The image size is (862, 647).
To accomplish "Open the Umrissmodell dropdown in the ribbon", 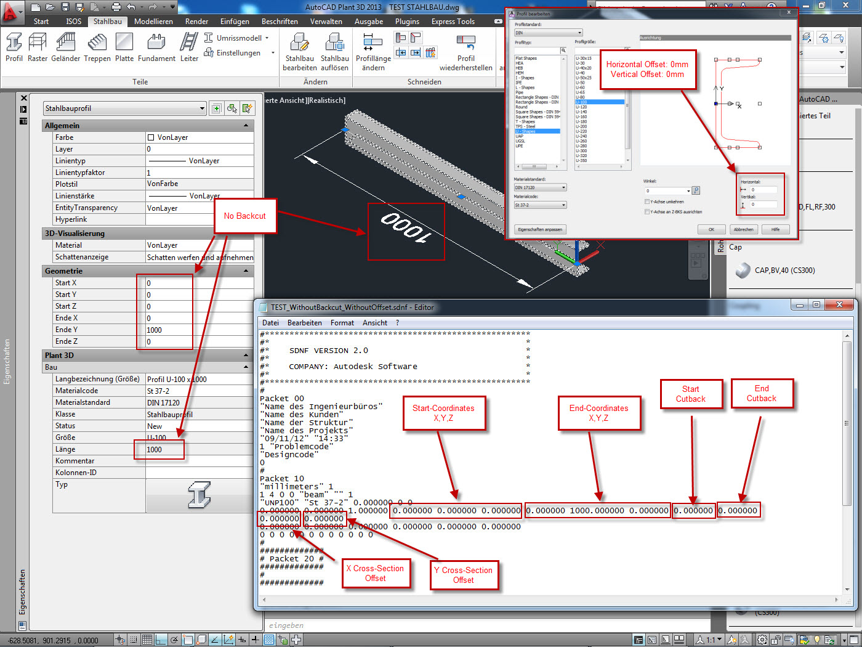I will pyautogui.click(x=267, y=38).
